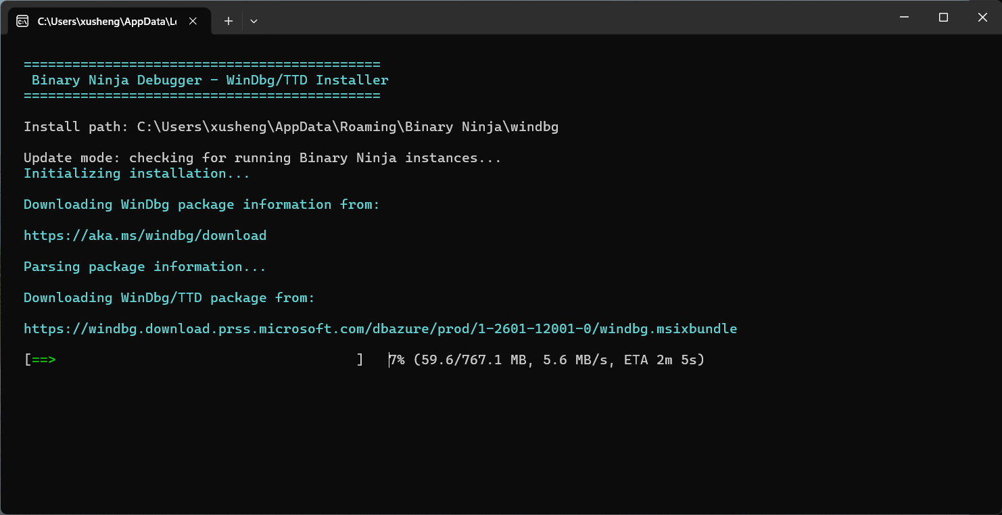Open the aka.ms/windbg/download link
Screen dimensions: 1002x515
click(x=145, y=235)
